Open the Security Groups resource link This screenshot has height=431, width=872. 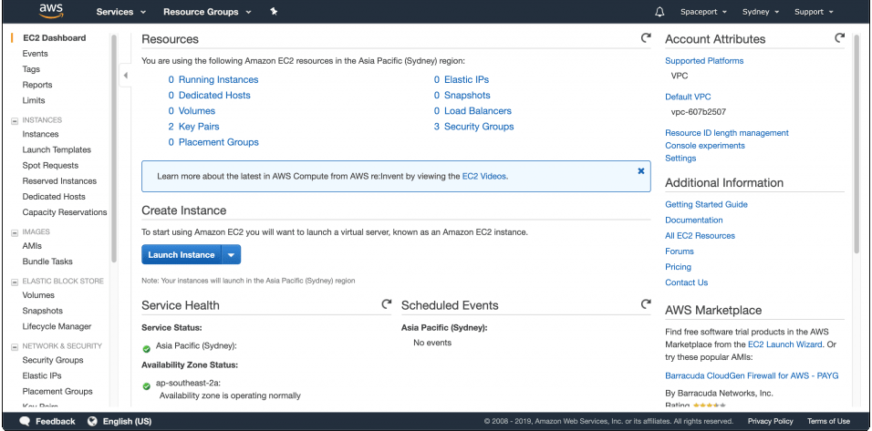(479, 126)
